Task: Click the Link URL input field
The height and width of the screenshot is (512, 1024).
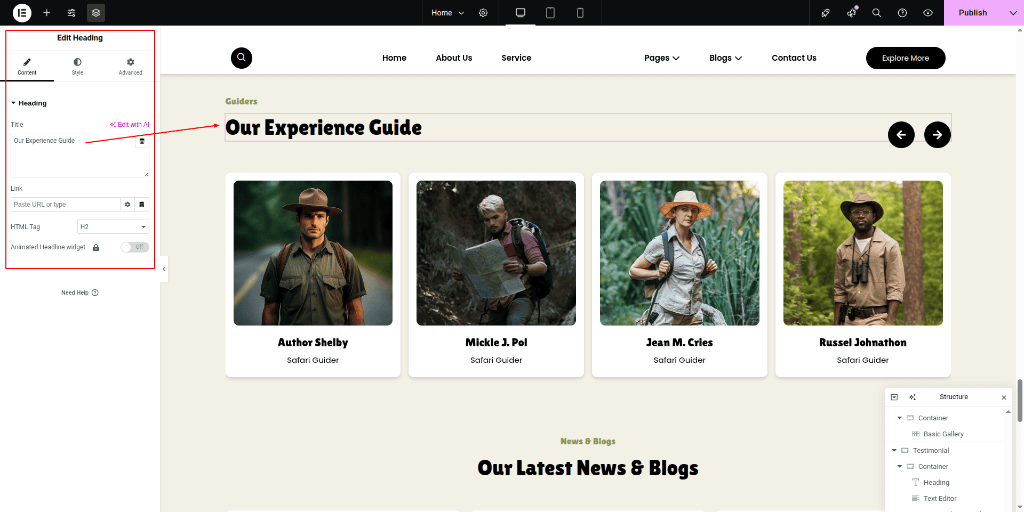Action: pos(65,205)
